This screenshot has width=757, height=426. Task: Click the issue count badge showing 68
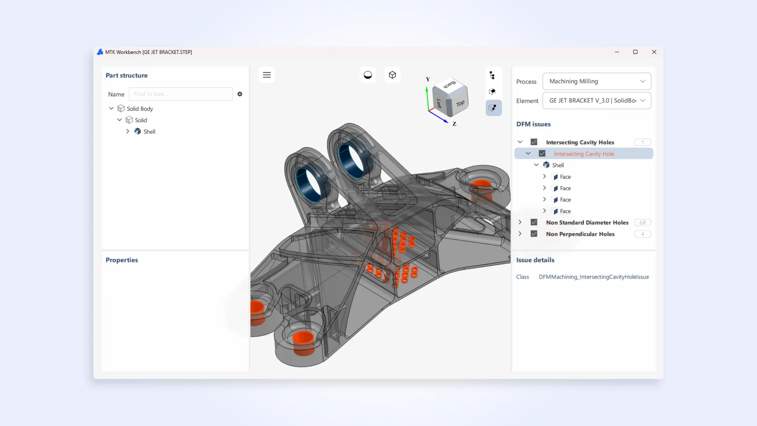[642, 222]
